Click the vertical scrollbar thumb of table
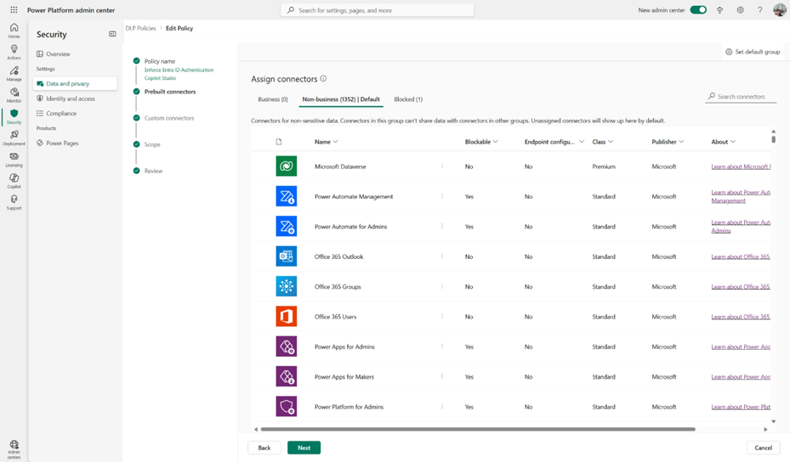Image resolution: width=790 pixels, height=462 pixels. pyautogui.click(x=773, y=139)
